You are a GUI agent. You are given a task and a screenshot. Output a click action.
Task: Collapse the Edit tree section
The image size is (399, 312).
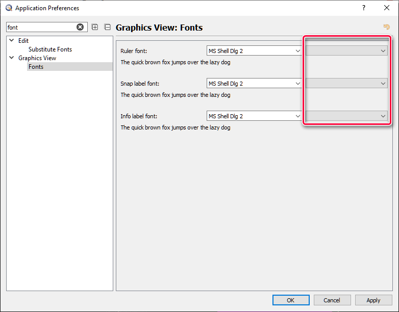tap(12, 41)
